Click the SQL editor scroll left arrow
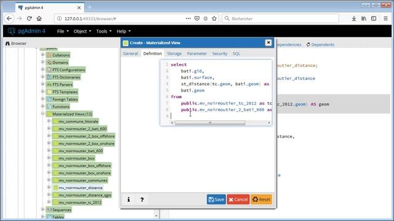The height and width of the screenshot is (221, 394). [172, 123]
